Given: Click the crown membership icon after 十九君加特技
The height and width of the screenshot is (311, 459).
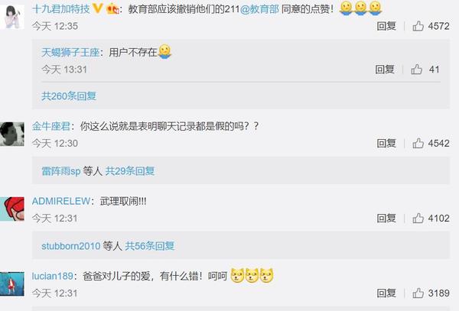Looking at the screenshot, I should (x=113, y=9).
